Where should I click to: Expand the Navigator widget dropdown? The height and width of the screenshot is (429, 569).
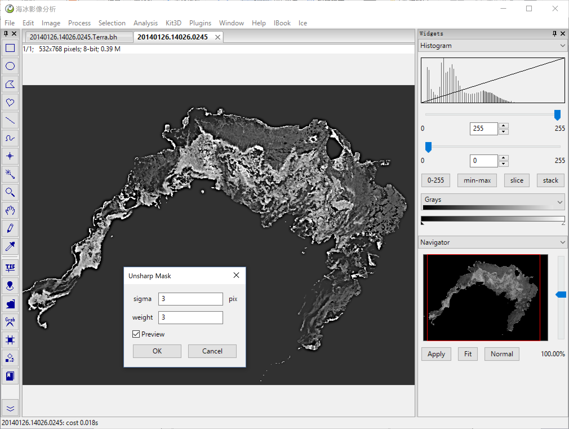[562, 242]
